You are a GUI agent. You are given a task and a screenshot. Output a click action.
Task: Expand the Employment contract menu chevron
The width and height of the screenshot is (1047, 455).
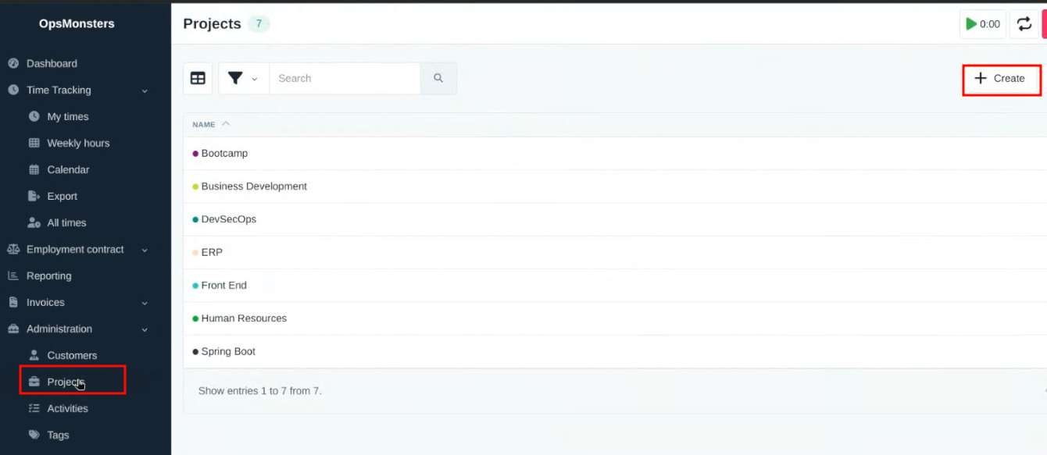145,250
